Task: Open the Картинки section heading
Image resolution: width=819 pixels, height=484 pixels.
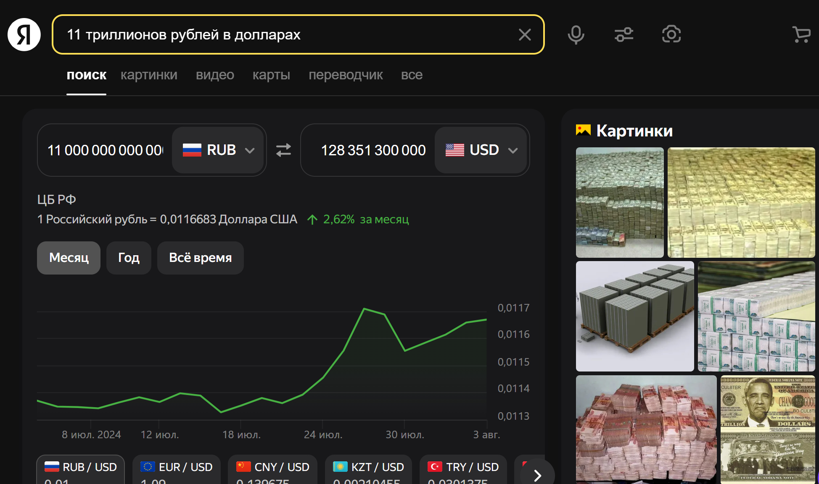Action: [634, 131]
